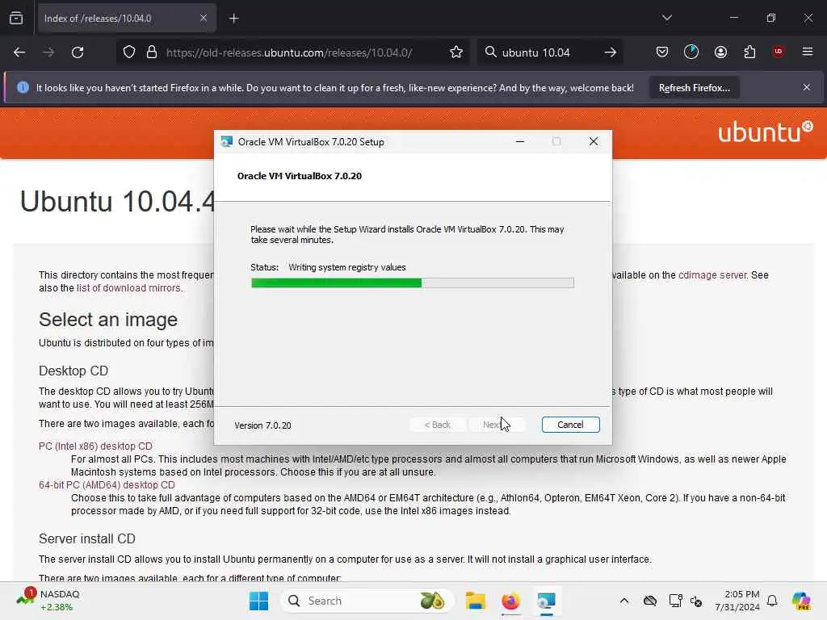This screenshot has width=827, height=620.
Task: Open the notification bell in system tray
Action: [x=772, y=601]
